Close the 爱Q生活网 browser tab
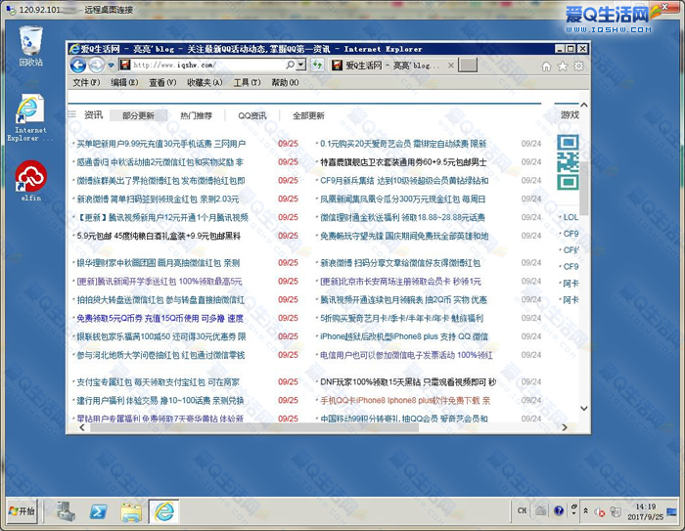The height and width of the screenshot is (531, 685). click(x=451, y=66)
